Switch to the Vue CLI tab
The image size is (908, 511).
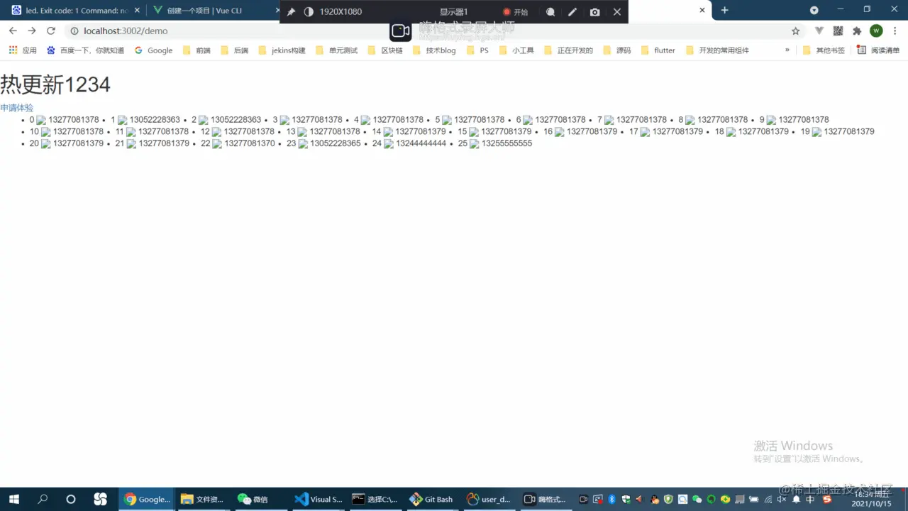tap(206, 11)
